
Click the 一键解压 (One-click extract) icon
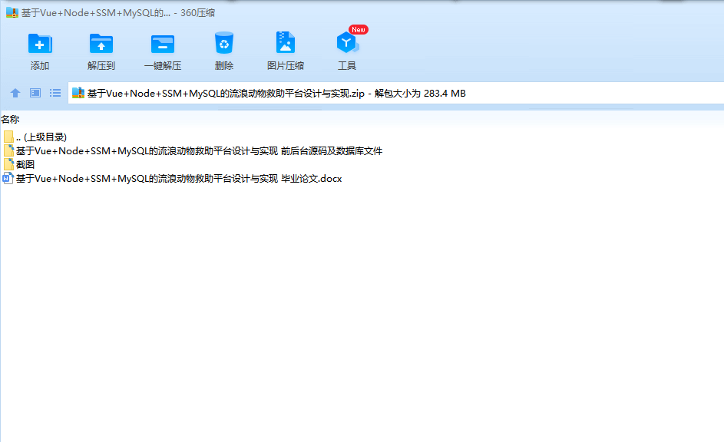(163, 45)
